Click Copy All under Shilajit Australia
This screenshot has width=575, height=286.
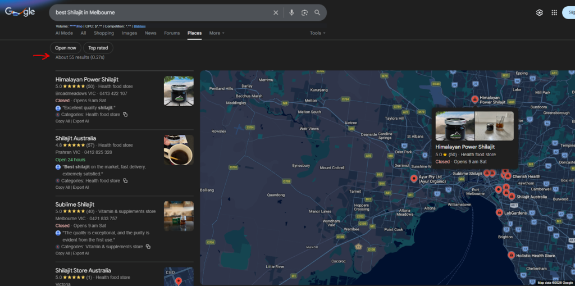click(x=62, y=187)
